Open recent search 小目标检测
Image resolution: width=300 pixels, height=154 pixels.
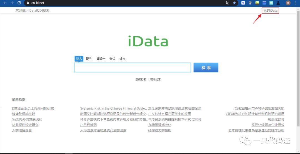pyautogui.click(x=88, y=125)
